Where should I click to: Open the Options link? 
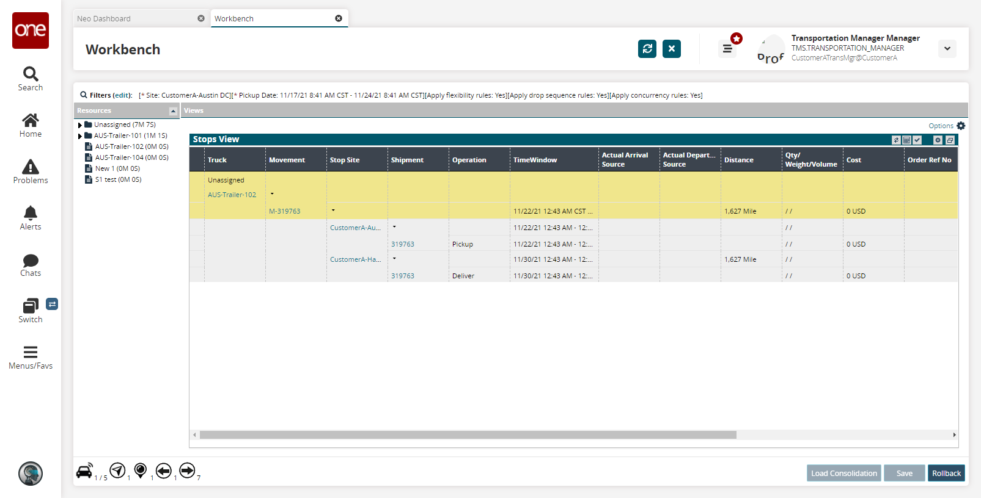(941, 126)
